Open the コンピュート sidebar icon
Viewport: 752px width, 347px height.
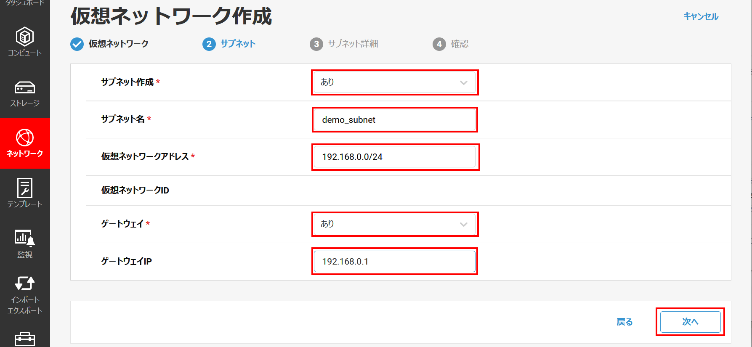25,42
